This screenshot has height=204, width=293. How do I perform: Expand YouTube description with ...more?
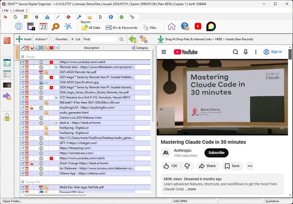(x=190, y=189)
